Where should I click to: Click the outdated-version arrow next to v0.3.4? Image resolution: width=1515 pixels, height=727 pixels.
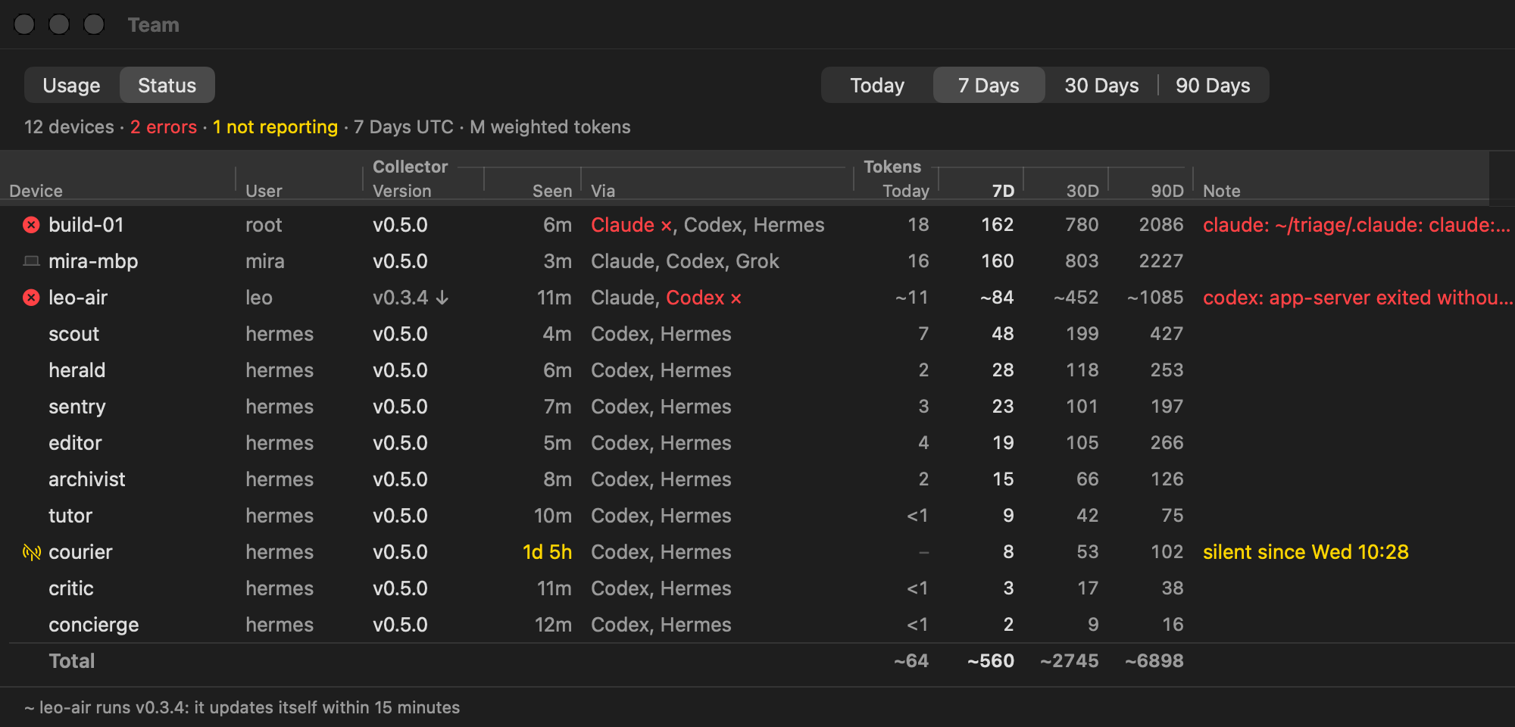[442, 298]
